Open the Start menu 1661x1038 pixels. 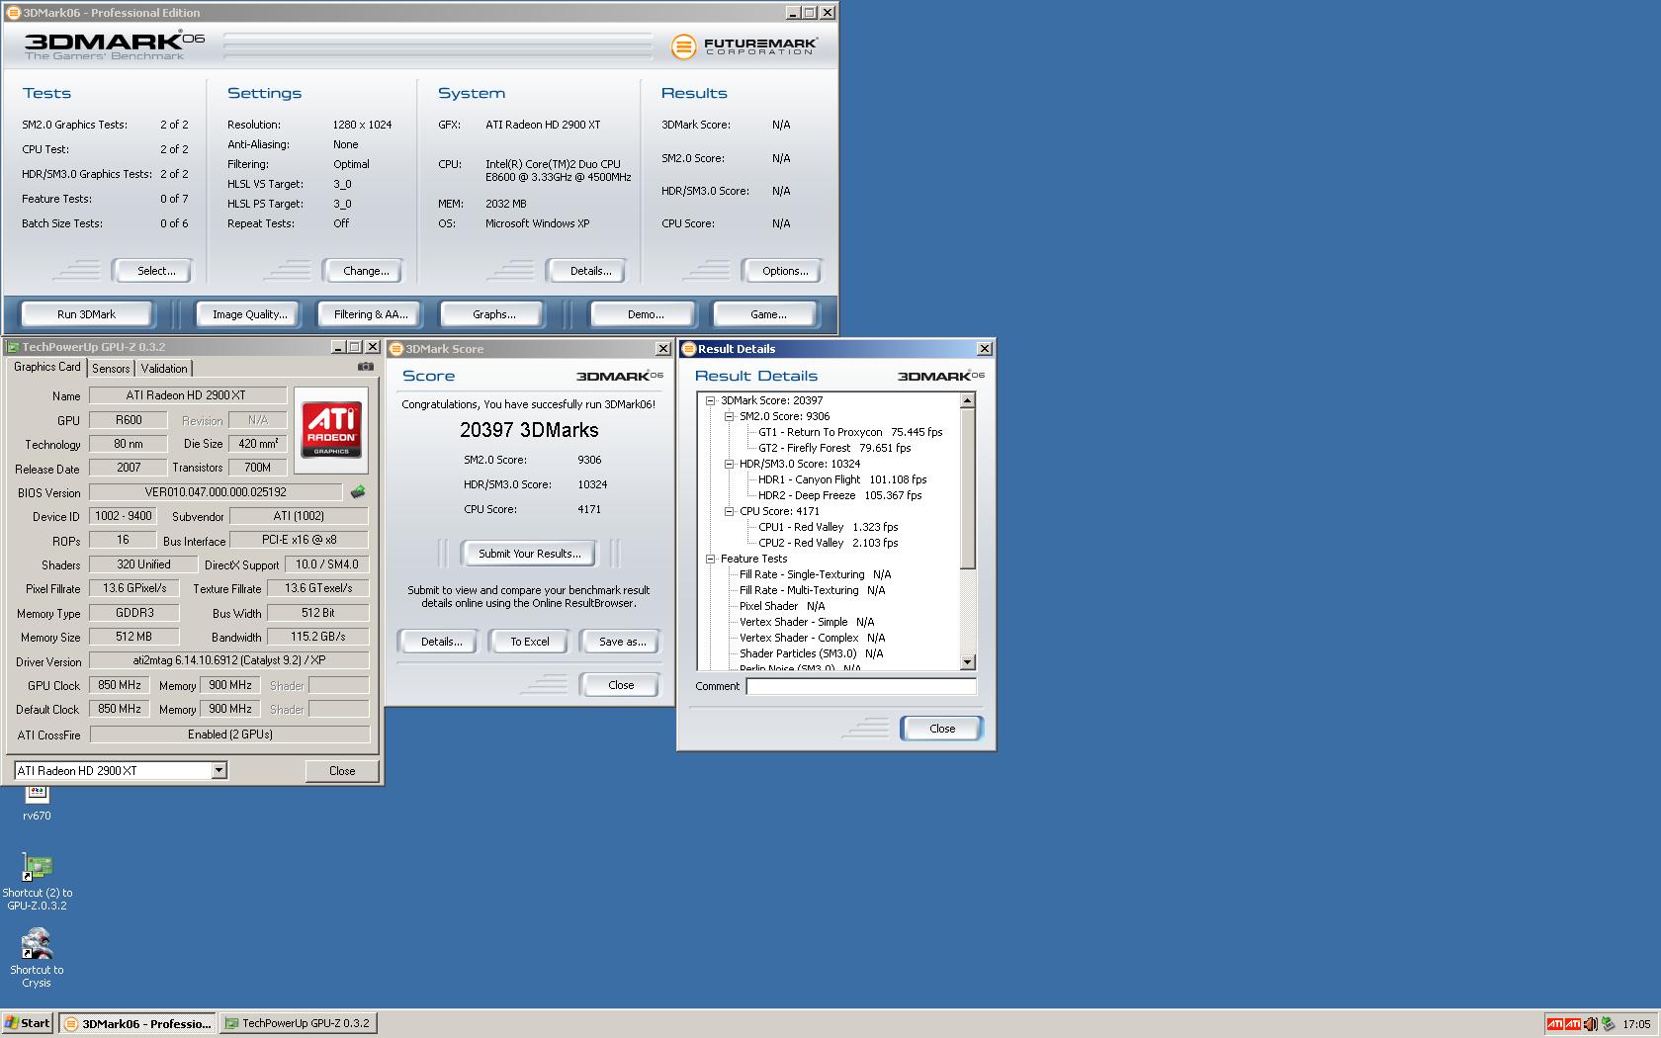pos(28,1023)
